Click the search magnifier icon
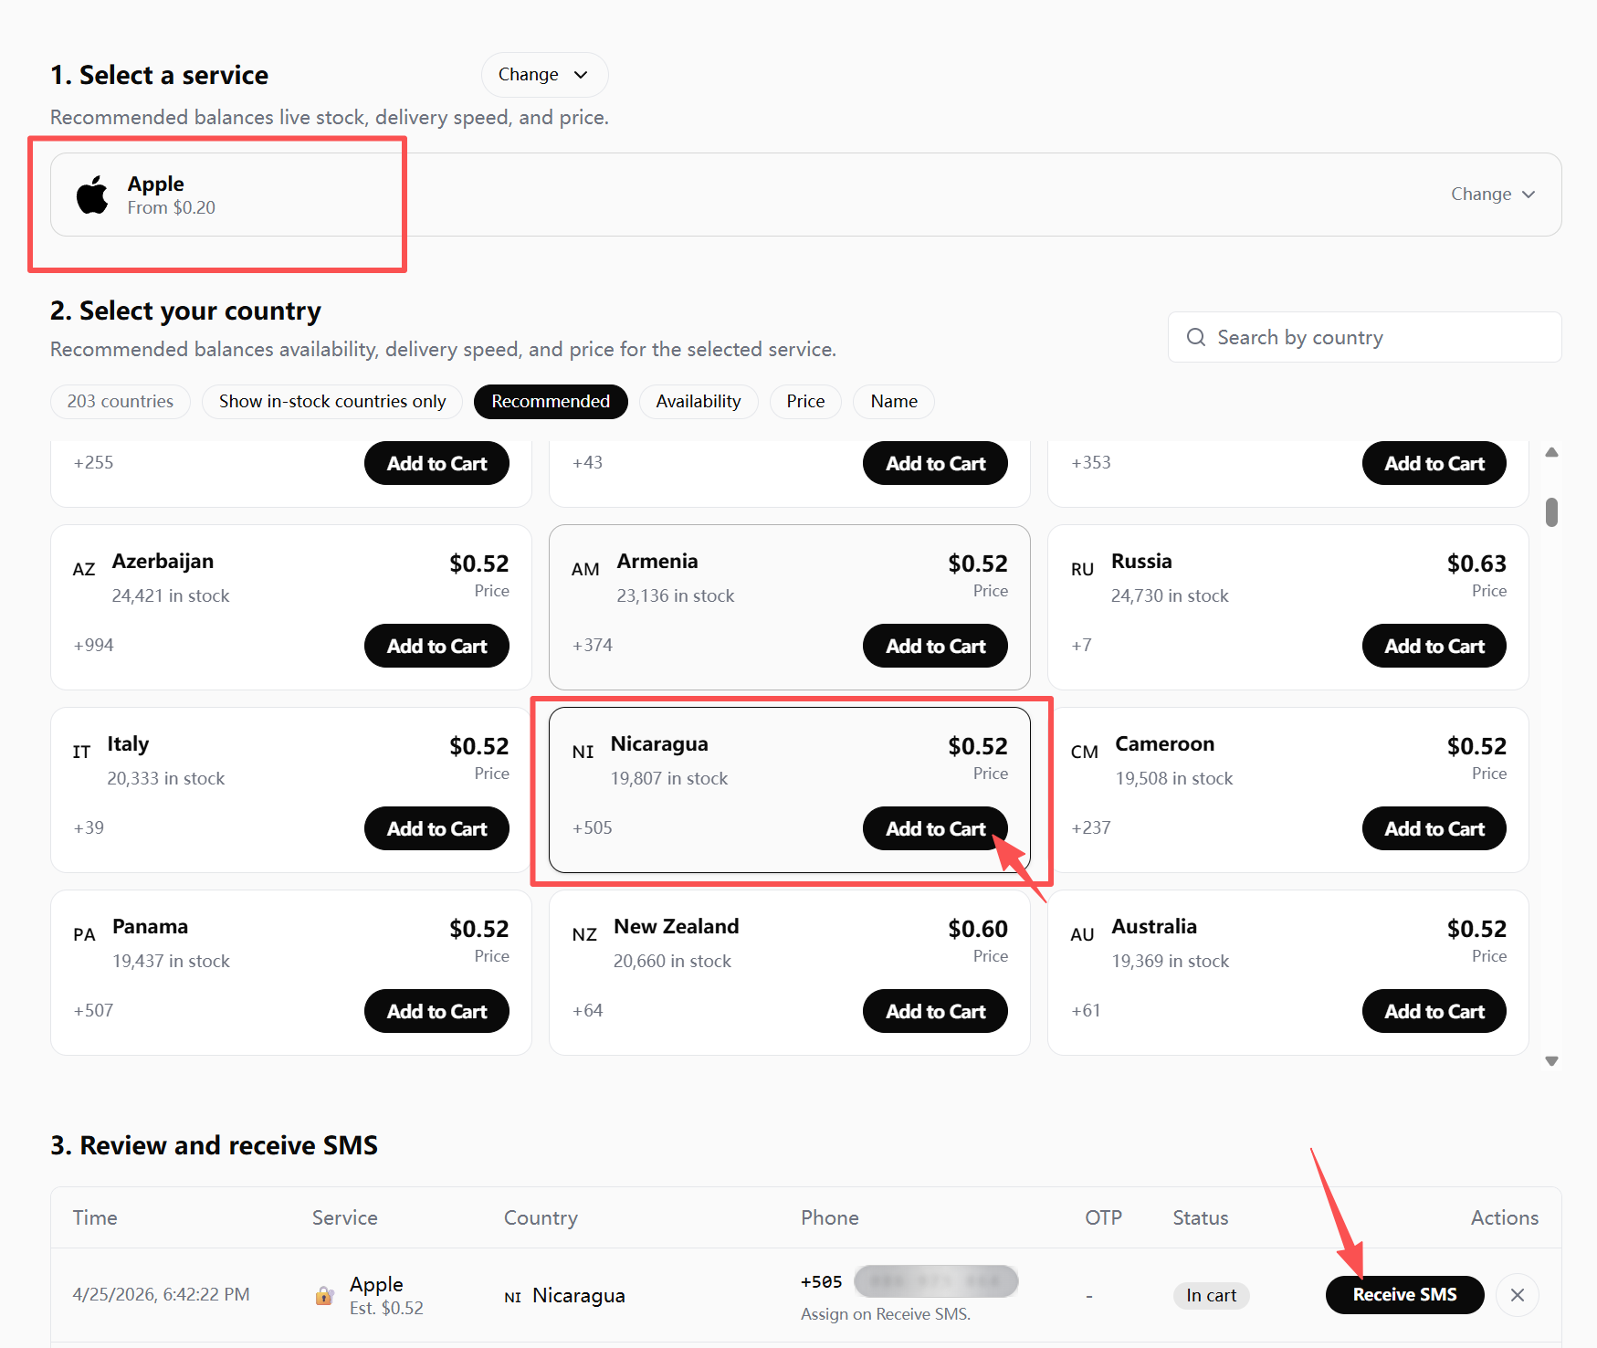 pyautogui.click(x=1195, y=338)
